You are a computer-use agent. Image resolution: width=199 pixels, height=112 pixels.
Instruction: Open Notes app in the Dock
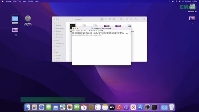tap(105, 107)
